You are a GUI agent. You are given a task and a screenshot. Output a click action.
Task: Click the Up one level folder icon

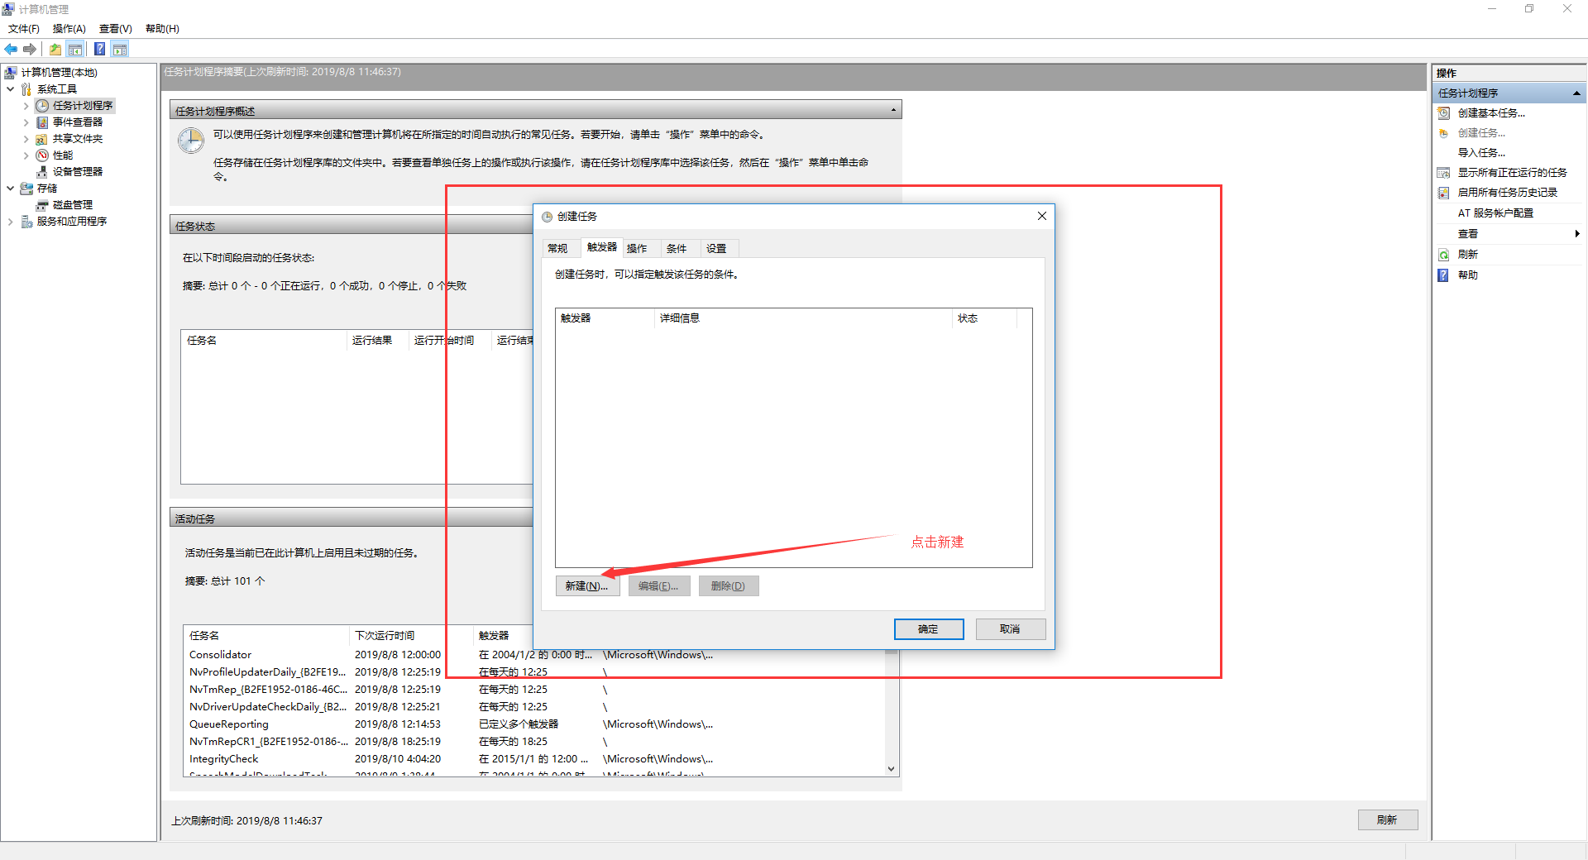[55, 49]
